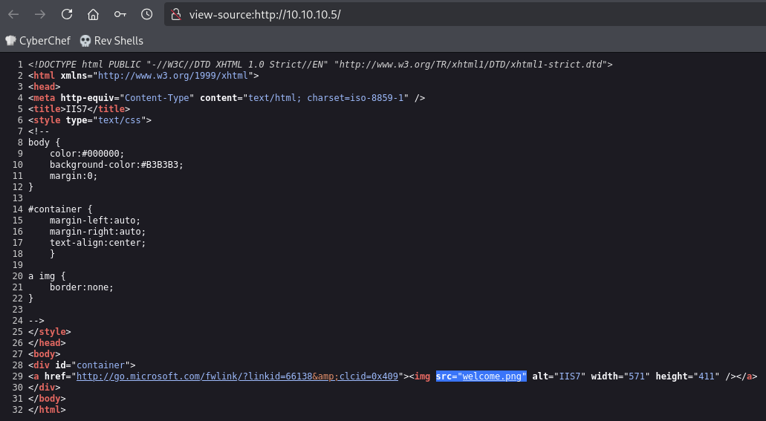Open saved passwords via key icon
Image resolution: width=766 pixels, height=421 pixels.
(120, 14)
